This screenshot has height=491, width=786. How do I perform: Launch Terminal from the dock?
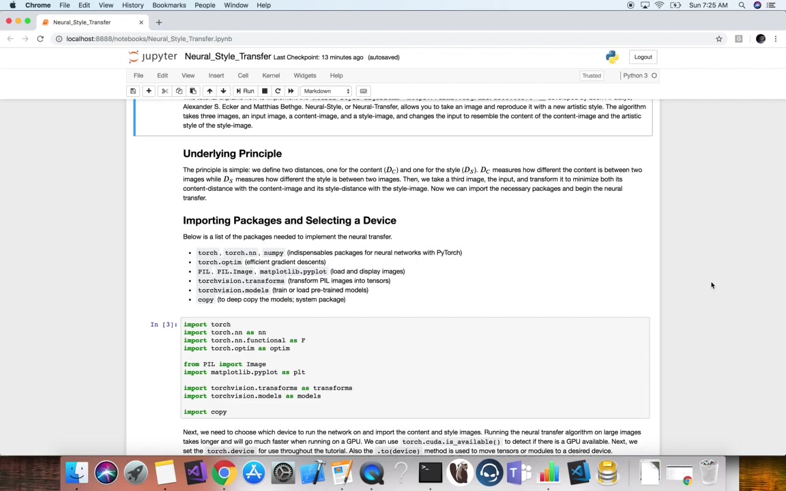(431, 473)
